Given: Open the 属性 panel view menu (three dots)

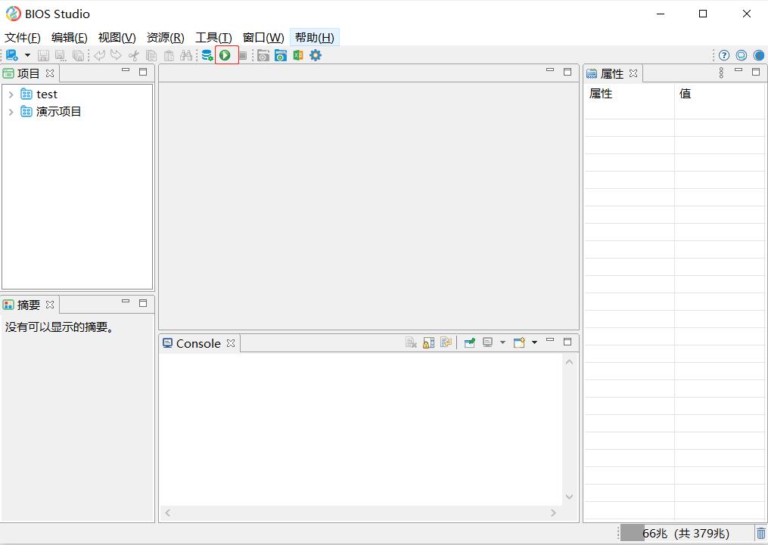Looking at the screenshot, I should [x=721, y=73].
